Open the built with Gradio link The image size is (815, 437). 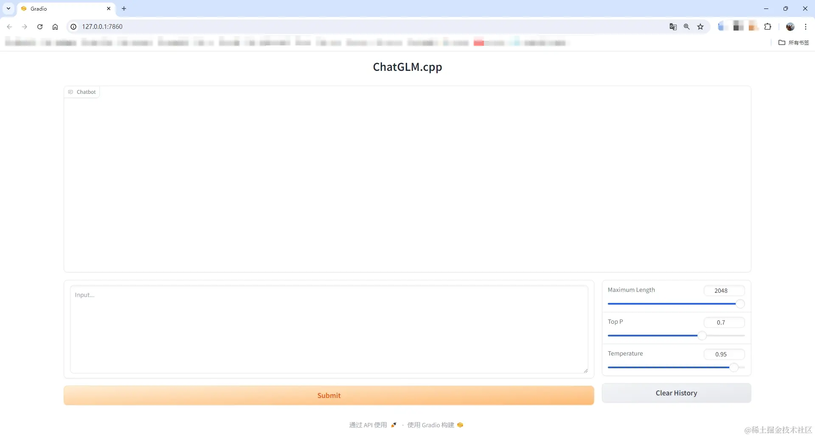point(435,425)
